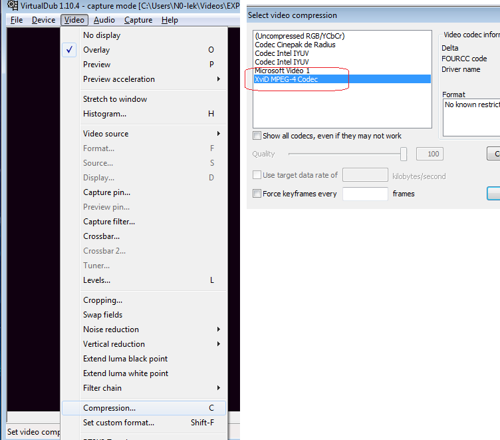
Task: Select XviD MPEG-4 Codec entry
Action: 342,79
